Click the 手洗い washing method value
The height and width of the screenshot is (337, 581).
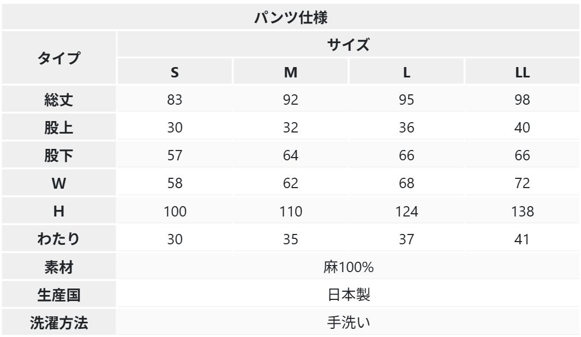[348, 323]
